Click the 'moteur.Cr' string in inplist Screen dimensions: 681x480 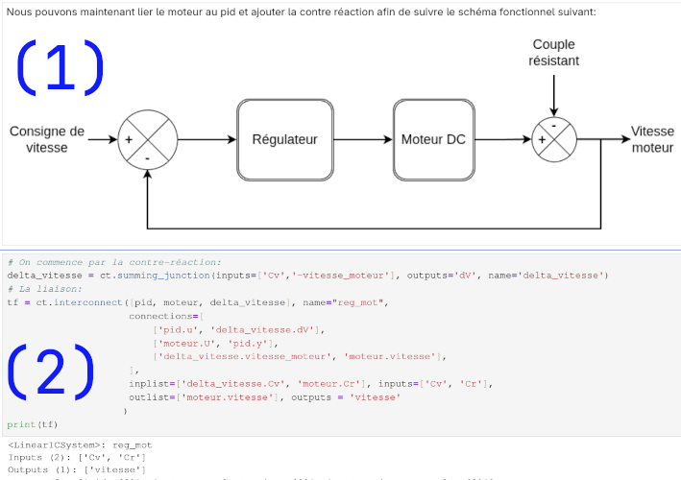click(328, 384)
